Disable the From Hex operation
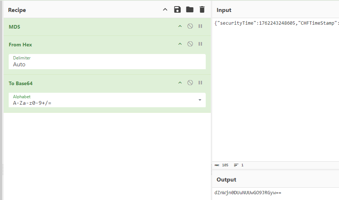 [x=190, y=44]
